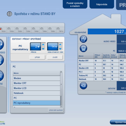Decrease příkon wattage with down arrow
Image resolution: width=126 pixels, height=126 pixels.
[43, 49]
